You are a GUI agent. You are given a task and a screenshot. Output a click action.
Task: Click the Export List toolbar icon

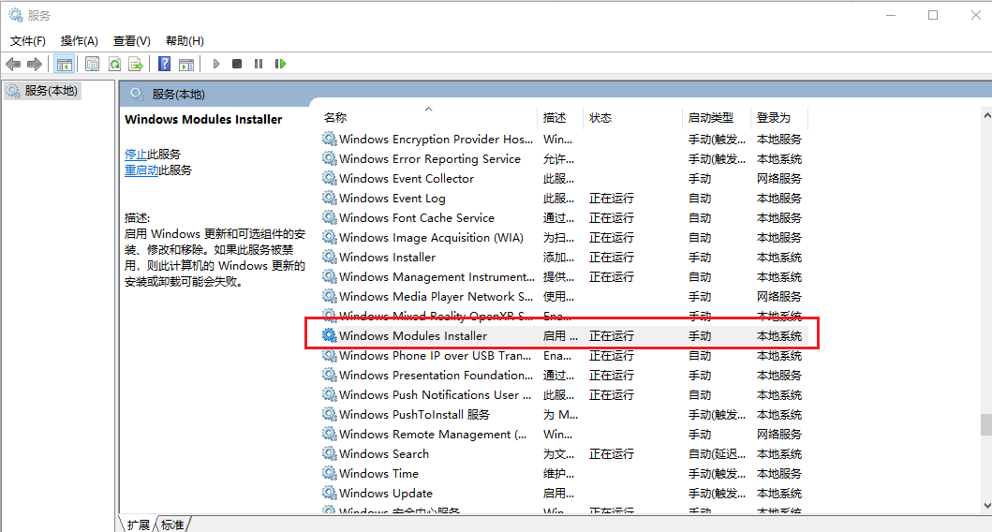click(x=136, y=64)
